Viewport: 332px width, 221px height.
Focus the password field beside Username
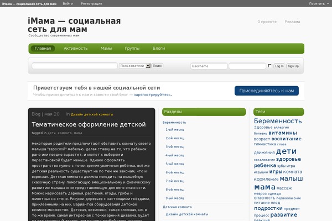coord(247,66)
